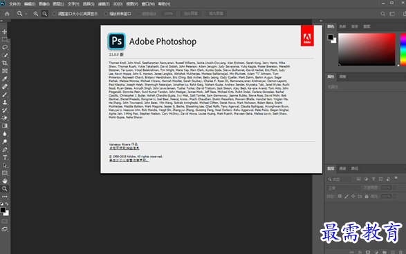Click the color field in Color panel
Image resolution: width=406 pixels, height=254 pixels.
pyautogui.click(x=367, y=49)
